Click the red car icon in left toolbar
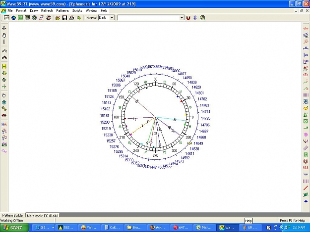This screenshot has height=232, width=310. [4, 116]
